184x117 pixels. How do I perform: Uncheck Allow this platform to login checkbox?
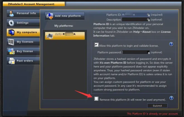96,45
